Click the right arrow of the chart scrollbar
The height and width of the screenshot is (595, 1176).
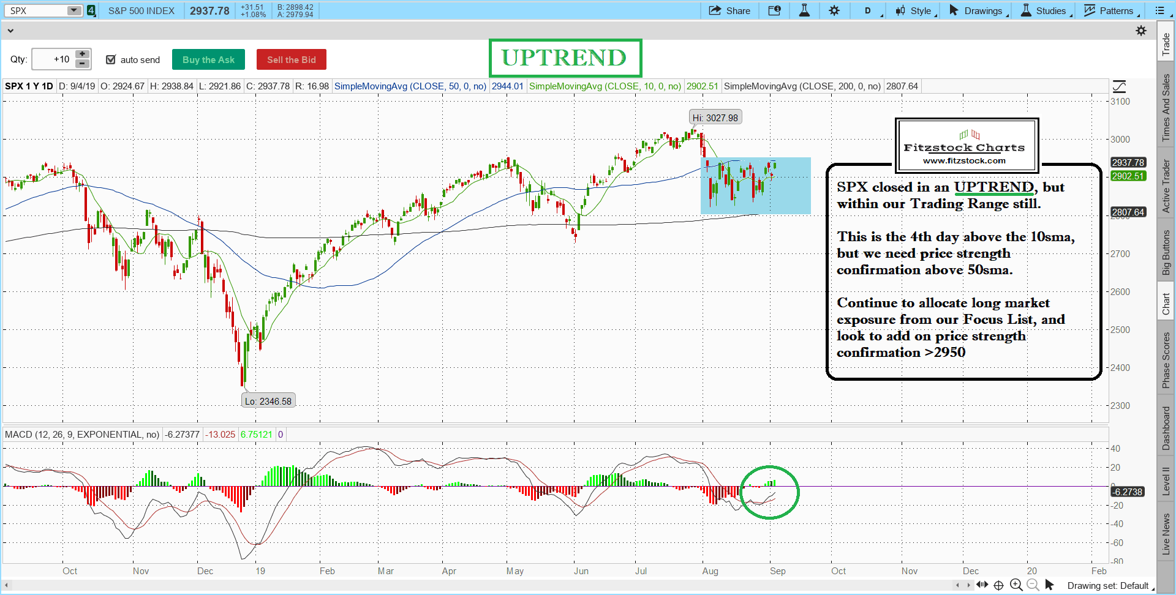(968, 585)
